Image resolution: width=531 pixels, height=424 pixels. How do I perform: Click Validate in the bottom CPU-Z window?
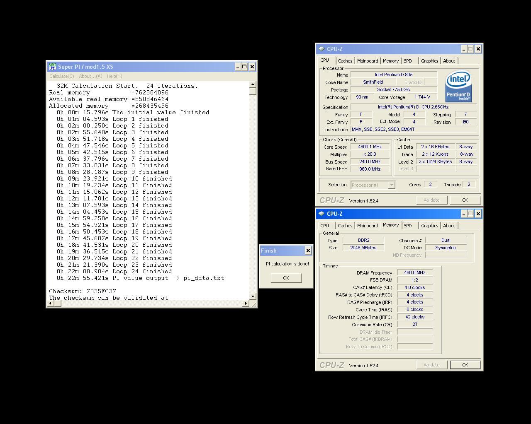click(x=431, y=365)
